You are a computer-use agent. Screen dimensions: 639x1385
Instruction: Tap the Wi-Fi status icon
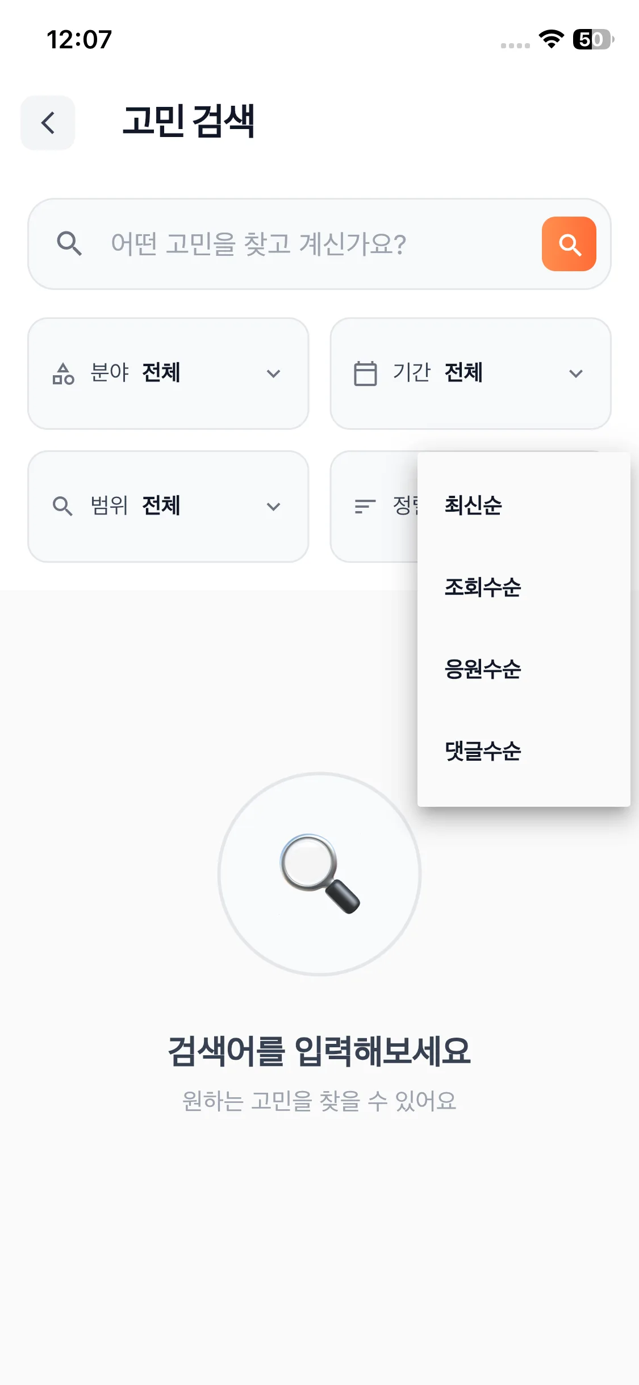(550, 39)
